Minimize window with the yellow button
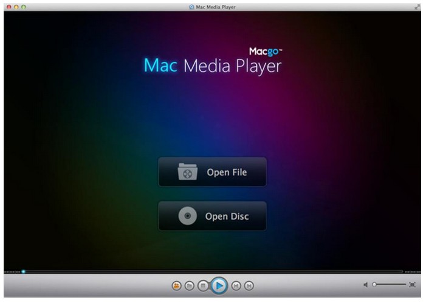The height and width of the screenshot is (303, 426). click(16, 7)
